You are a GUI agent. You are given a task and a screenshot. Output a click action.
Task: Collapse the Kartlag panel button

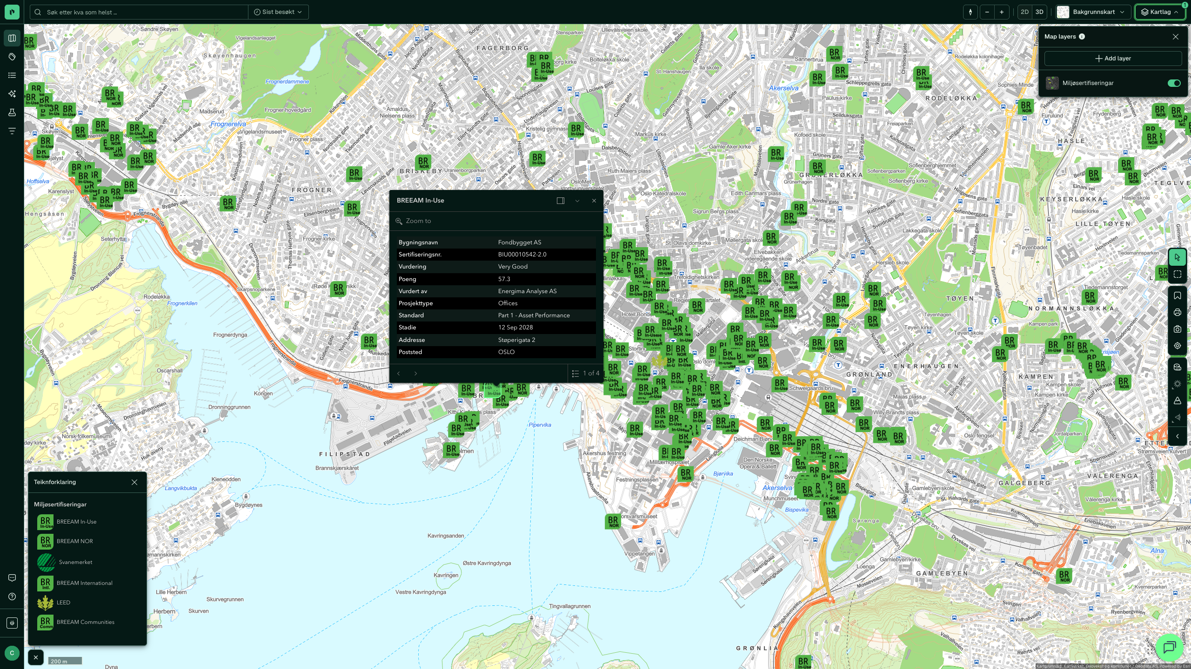pyautogui.click(x=1160, y=12)
